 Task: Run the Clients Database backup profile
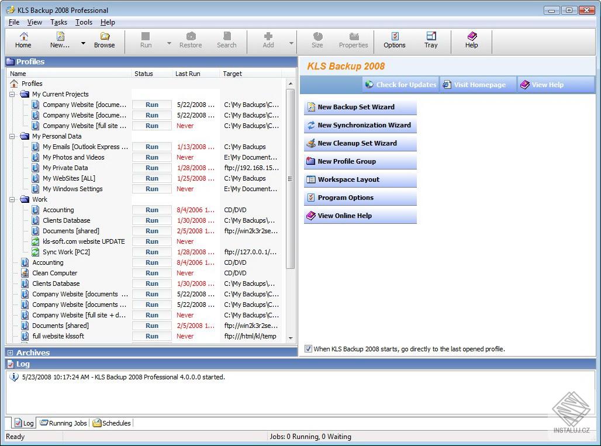151,220
